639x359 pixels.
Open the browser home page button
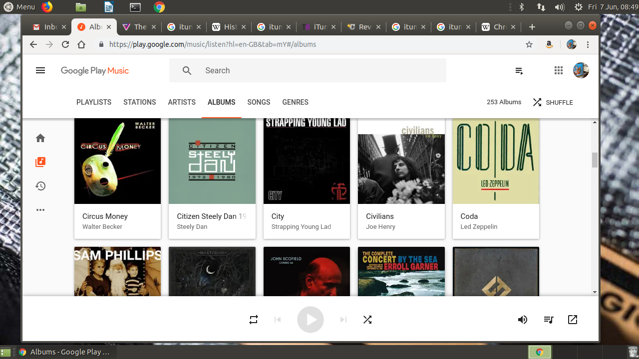[81, 44]
